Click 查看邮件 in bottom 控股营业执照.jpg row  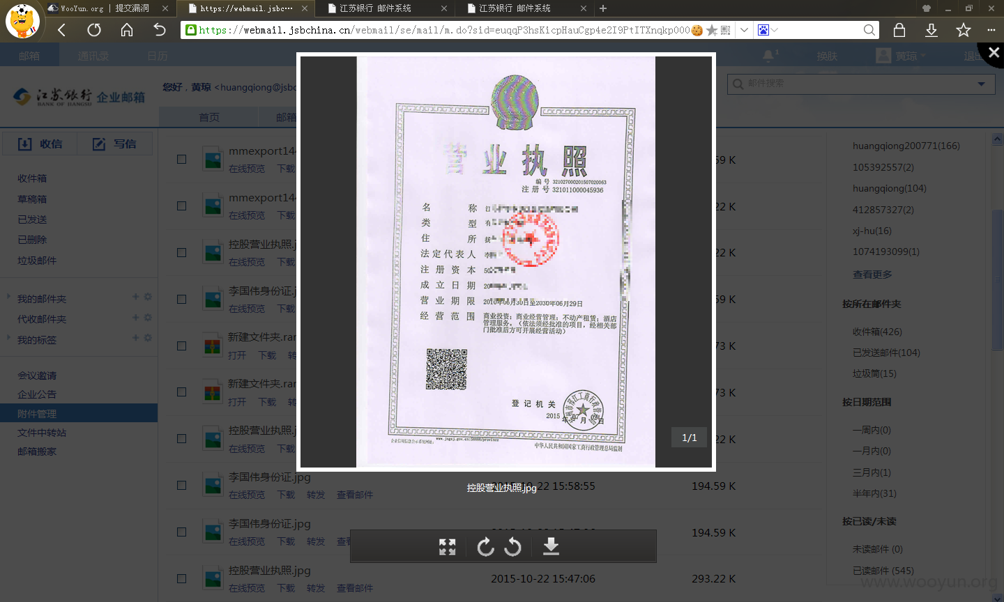pyautogui.click(x=355, y=588)
